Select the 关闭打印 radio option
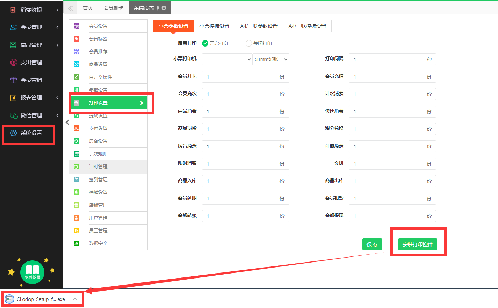Screen dimensions: 498x308 249,43
